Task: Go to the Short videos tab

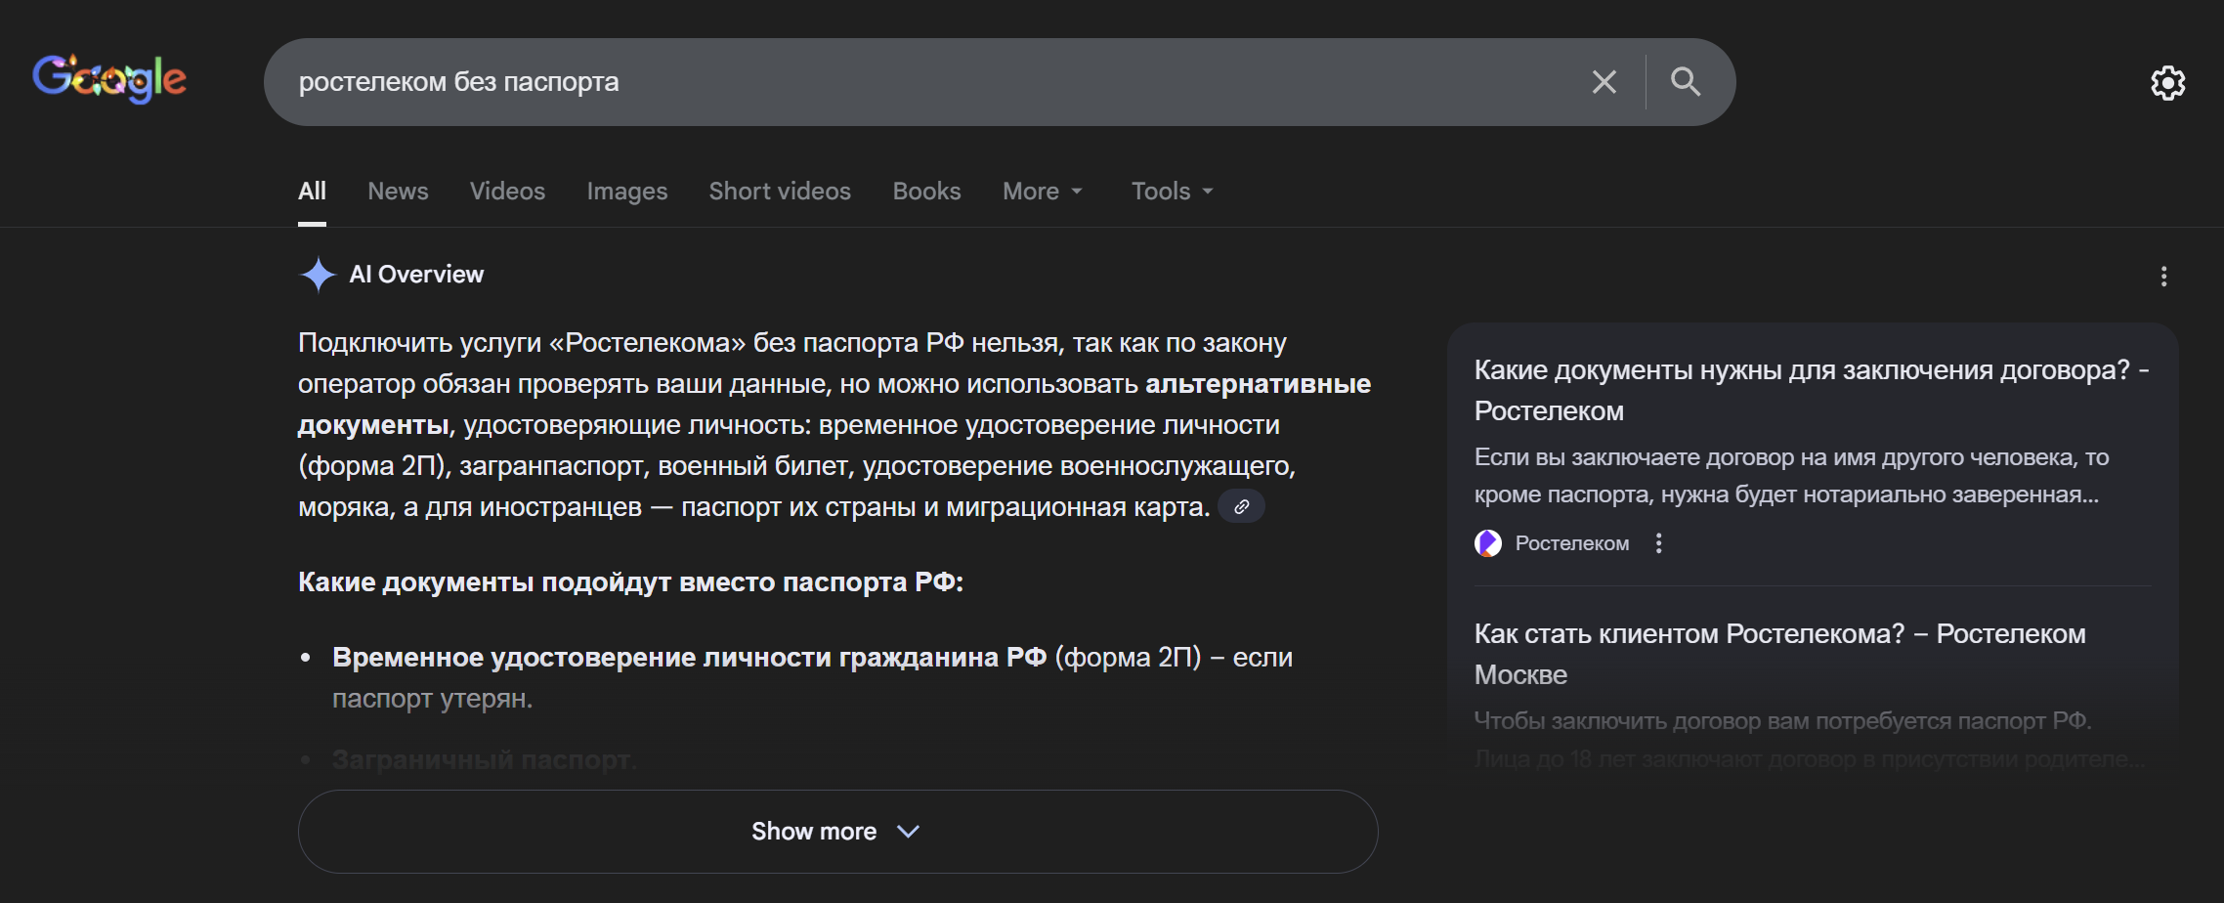Action: coord(780,192)
